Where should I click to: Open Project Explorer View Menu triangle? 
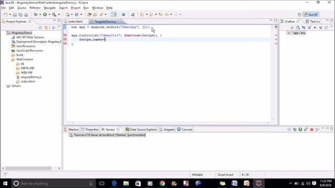click(59, 27)
